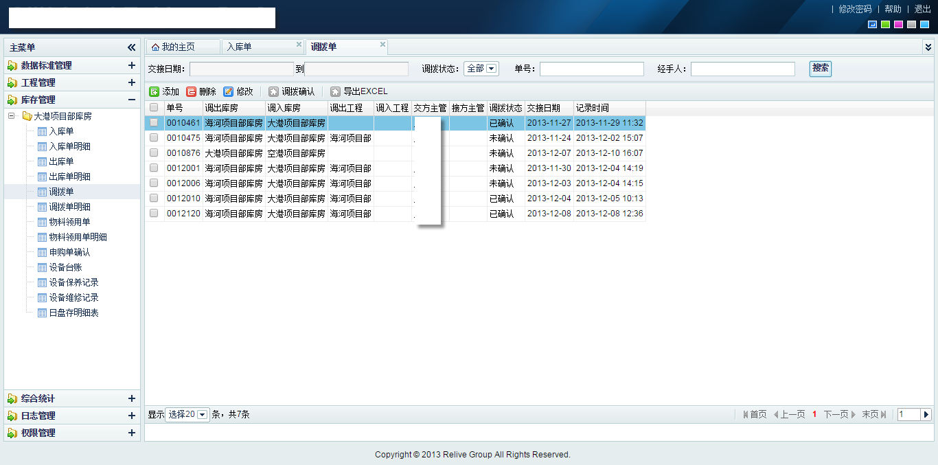The width and height of the screenshot is (938, 465).
Task: Click the 单号 input field
Action: coord(591,69)
